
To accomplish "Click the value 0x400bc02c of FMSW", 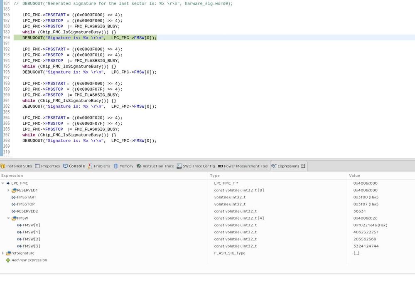I will 365,218.
